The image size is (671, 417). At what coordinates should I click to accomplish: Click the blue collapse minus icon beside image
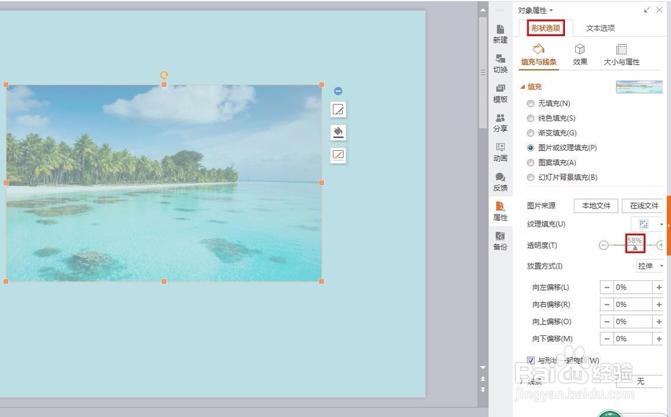click(x=338, y=91)
